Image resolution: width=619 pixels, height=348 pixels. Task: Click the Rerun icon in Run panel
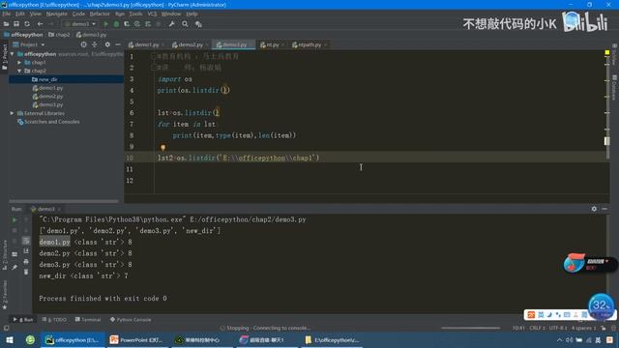(15, 219)
